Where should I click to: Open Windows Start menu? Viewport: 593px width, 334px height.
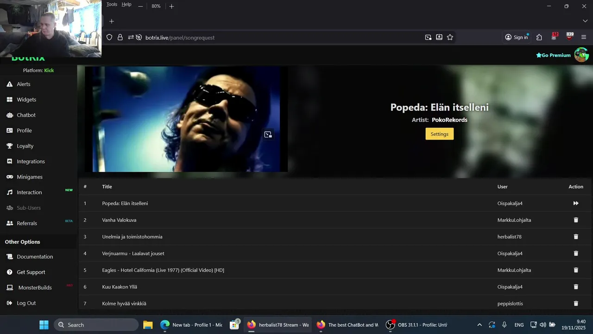[44, 325]
